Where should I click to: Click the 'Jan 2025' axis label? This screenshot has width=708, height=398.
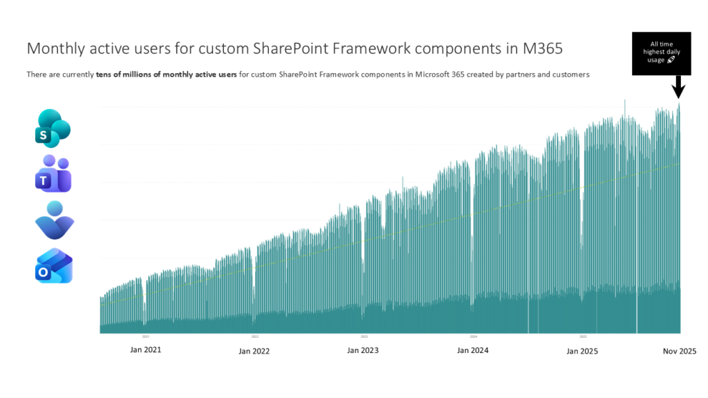[x=582, y=351]
